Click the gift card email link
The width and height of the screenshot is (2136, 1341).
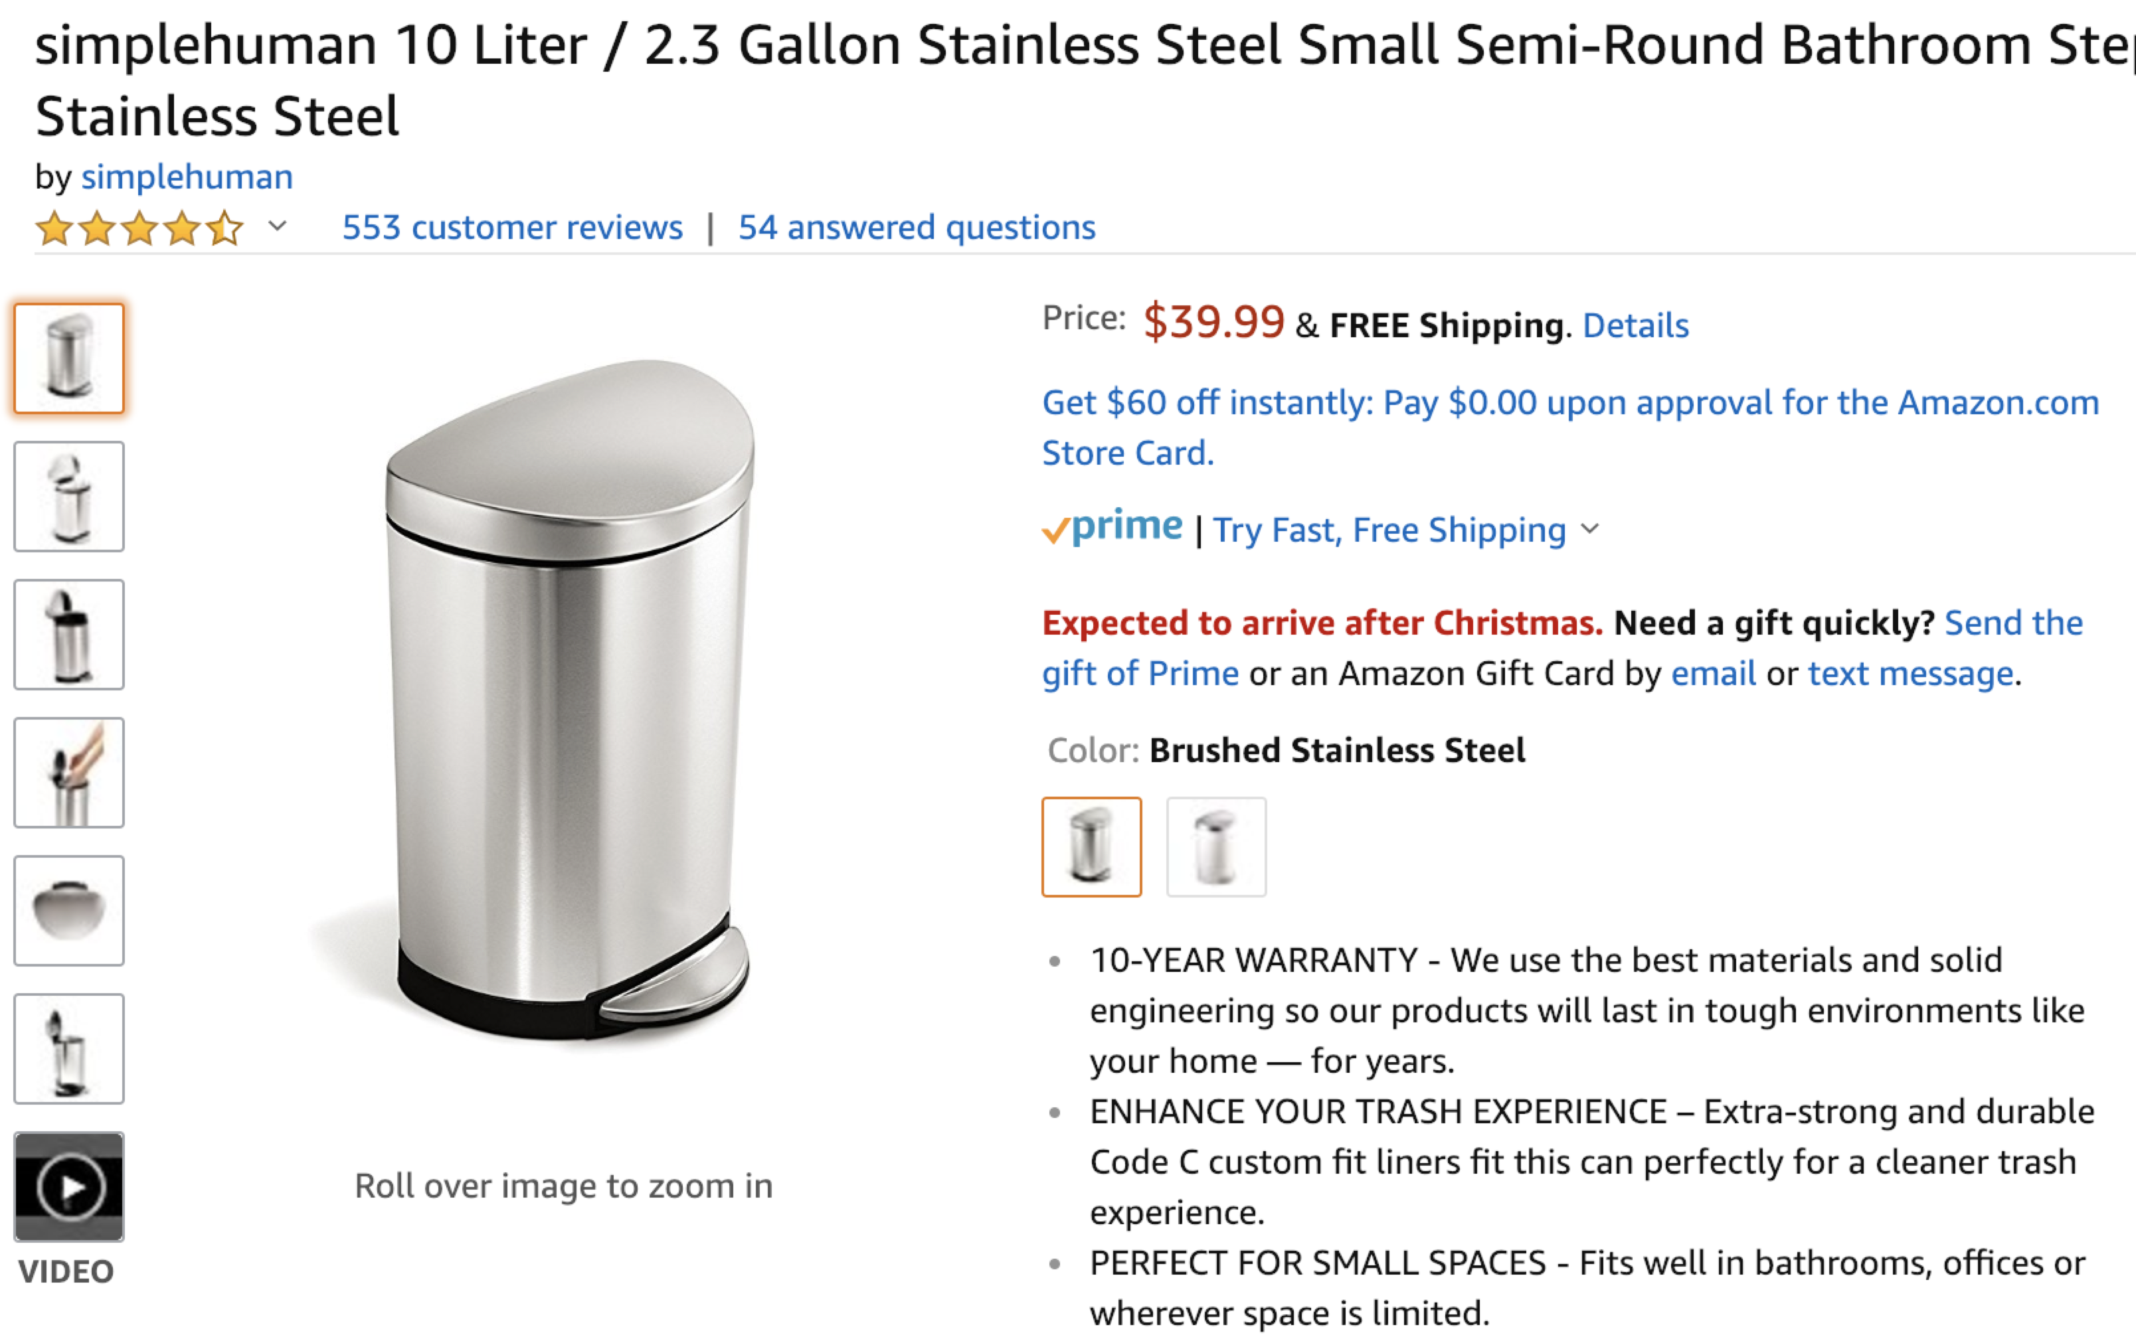[x=1713, y=674]
